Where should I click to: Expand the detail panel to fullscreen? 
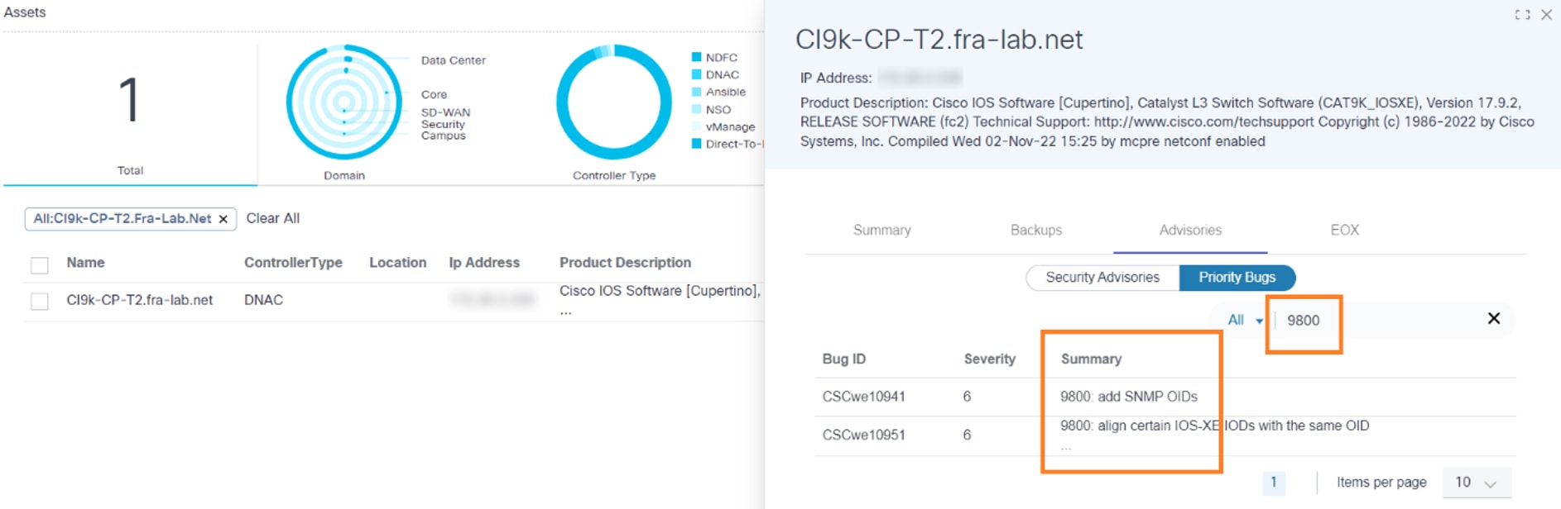pyautogui.click(x=1522, y=15)
